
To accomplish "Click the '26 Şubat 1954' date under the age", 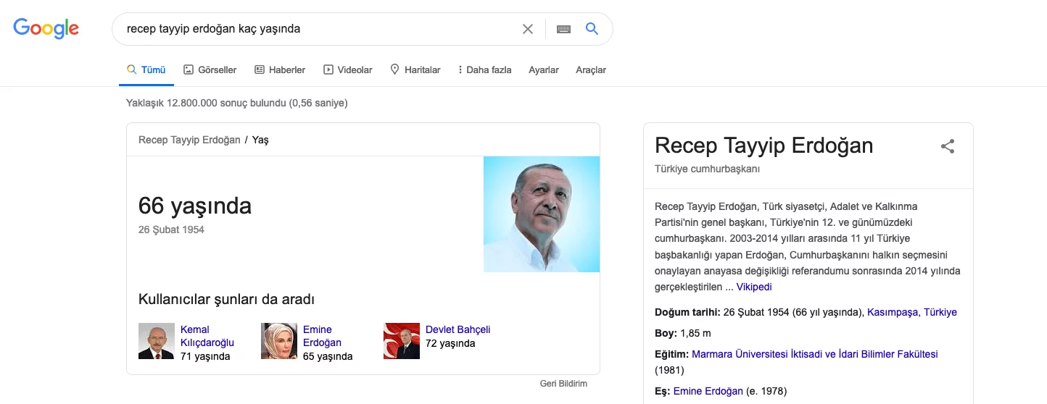I will pyautogui.click(x=171, y=230).
